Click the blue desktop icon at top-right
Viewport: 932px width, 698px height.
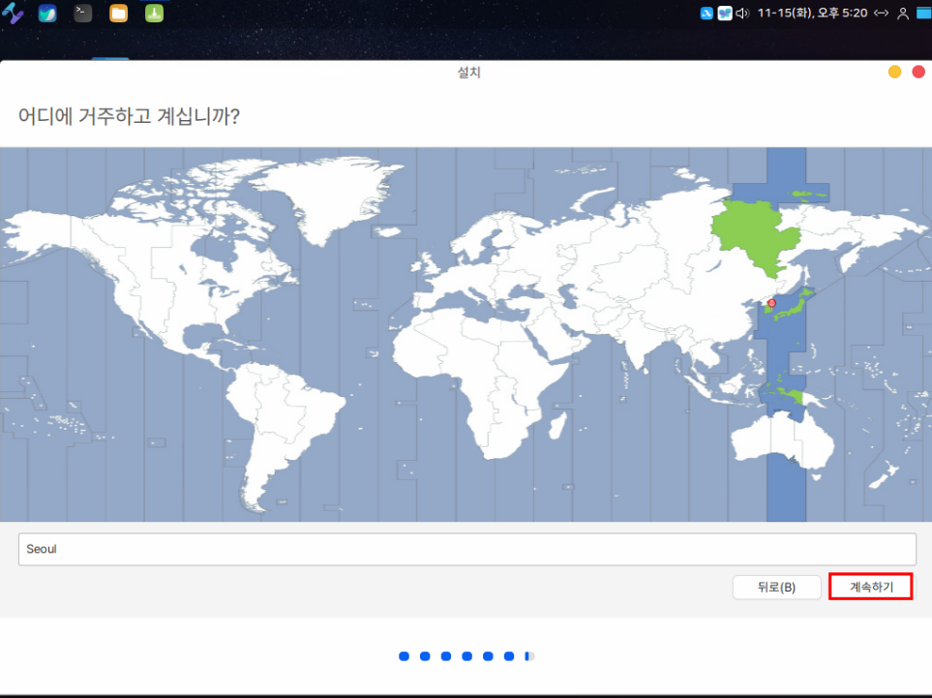(923, 14)
